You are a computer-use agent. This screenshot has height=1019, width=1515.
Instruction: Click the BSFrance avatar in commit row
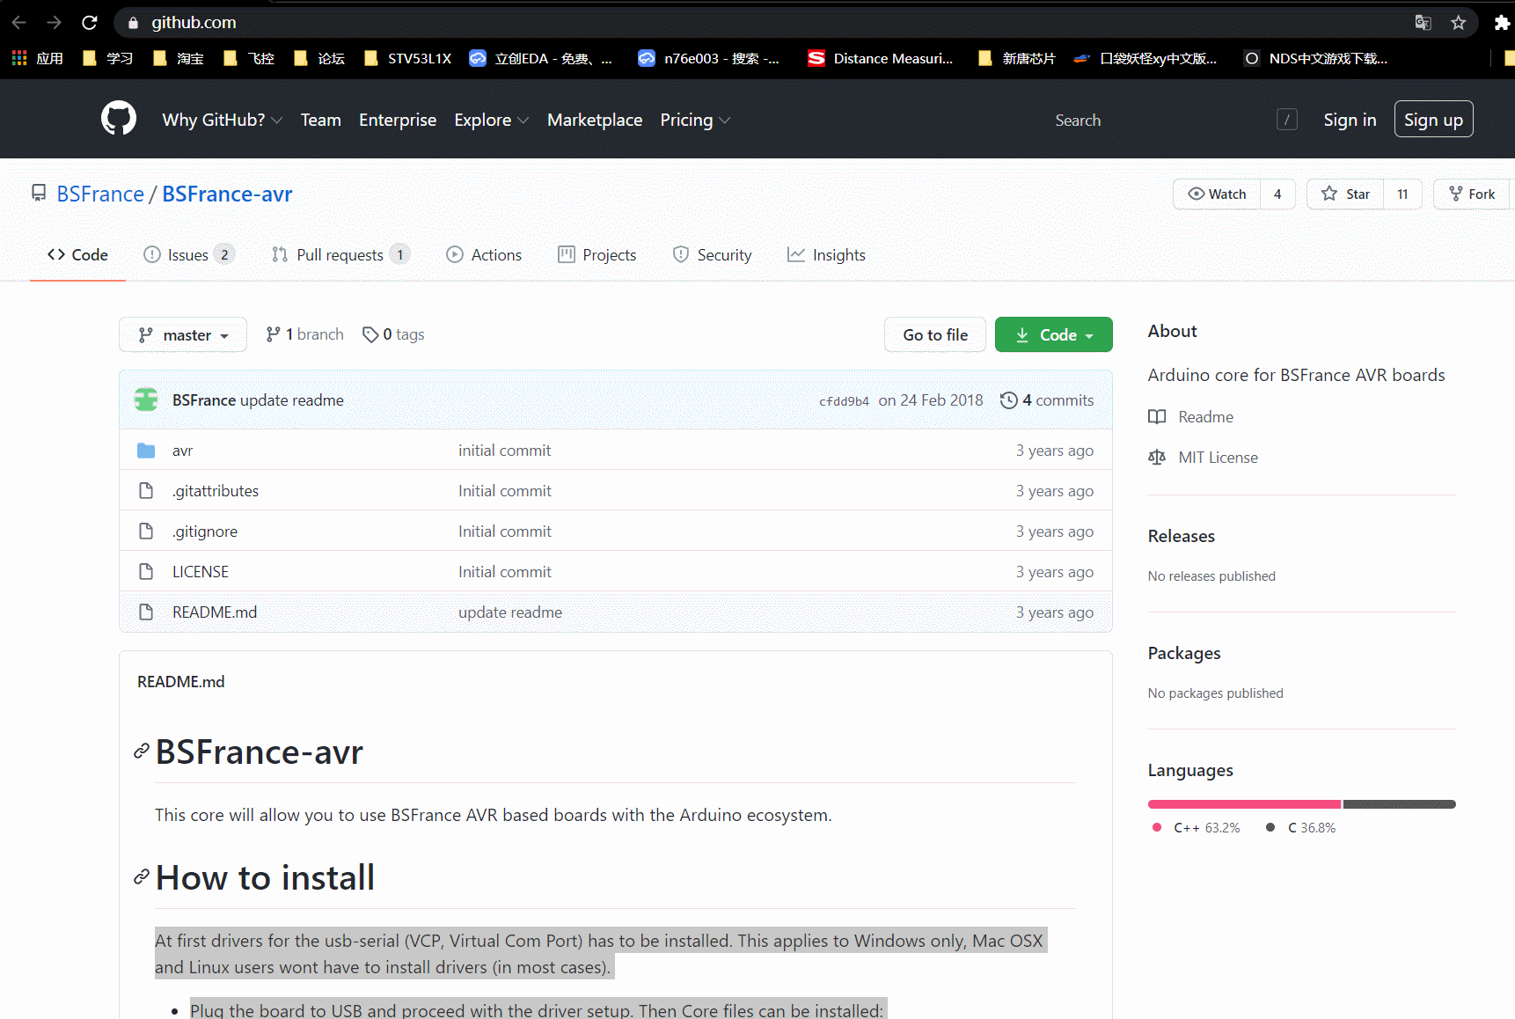[x=146, y=400]
